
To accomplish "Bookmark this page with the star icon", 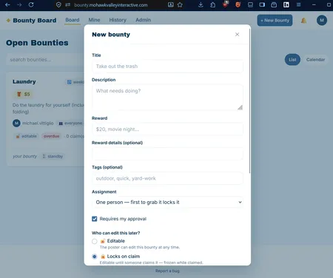I will [180, 4].
